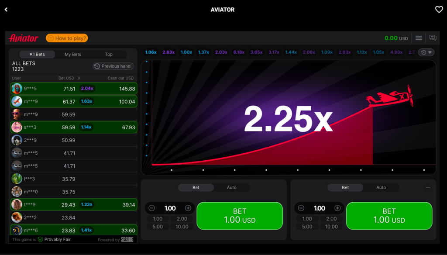The height and width of the screenshot is (255, 447).
Task: Click the Provably Fair shield icon
Action: (39, 239)
